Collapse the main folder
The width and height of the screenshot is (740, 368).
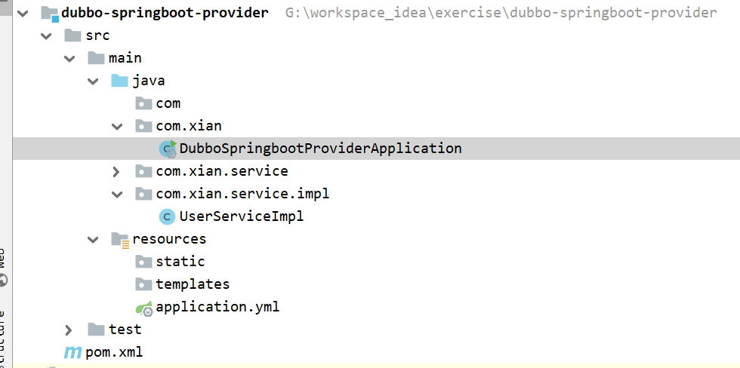tap(69, 58)
